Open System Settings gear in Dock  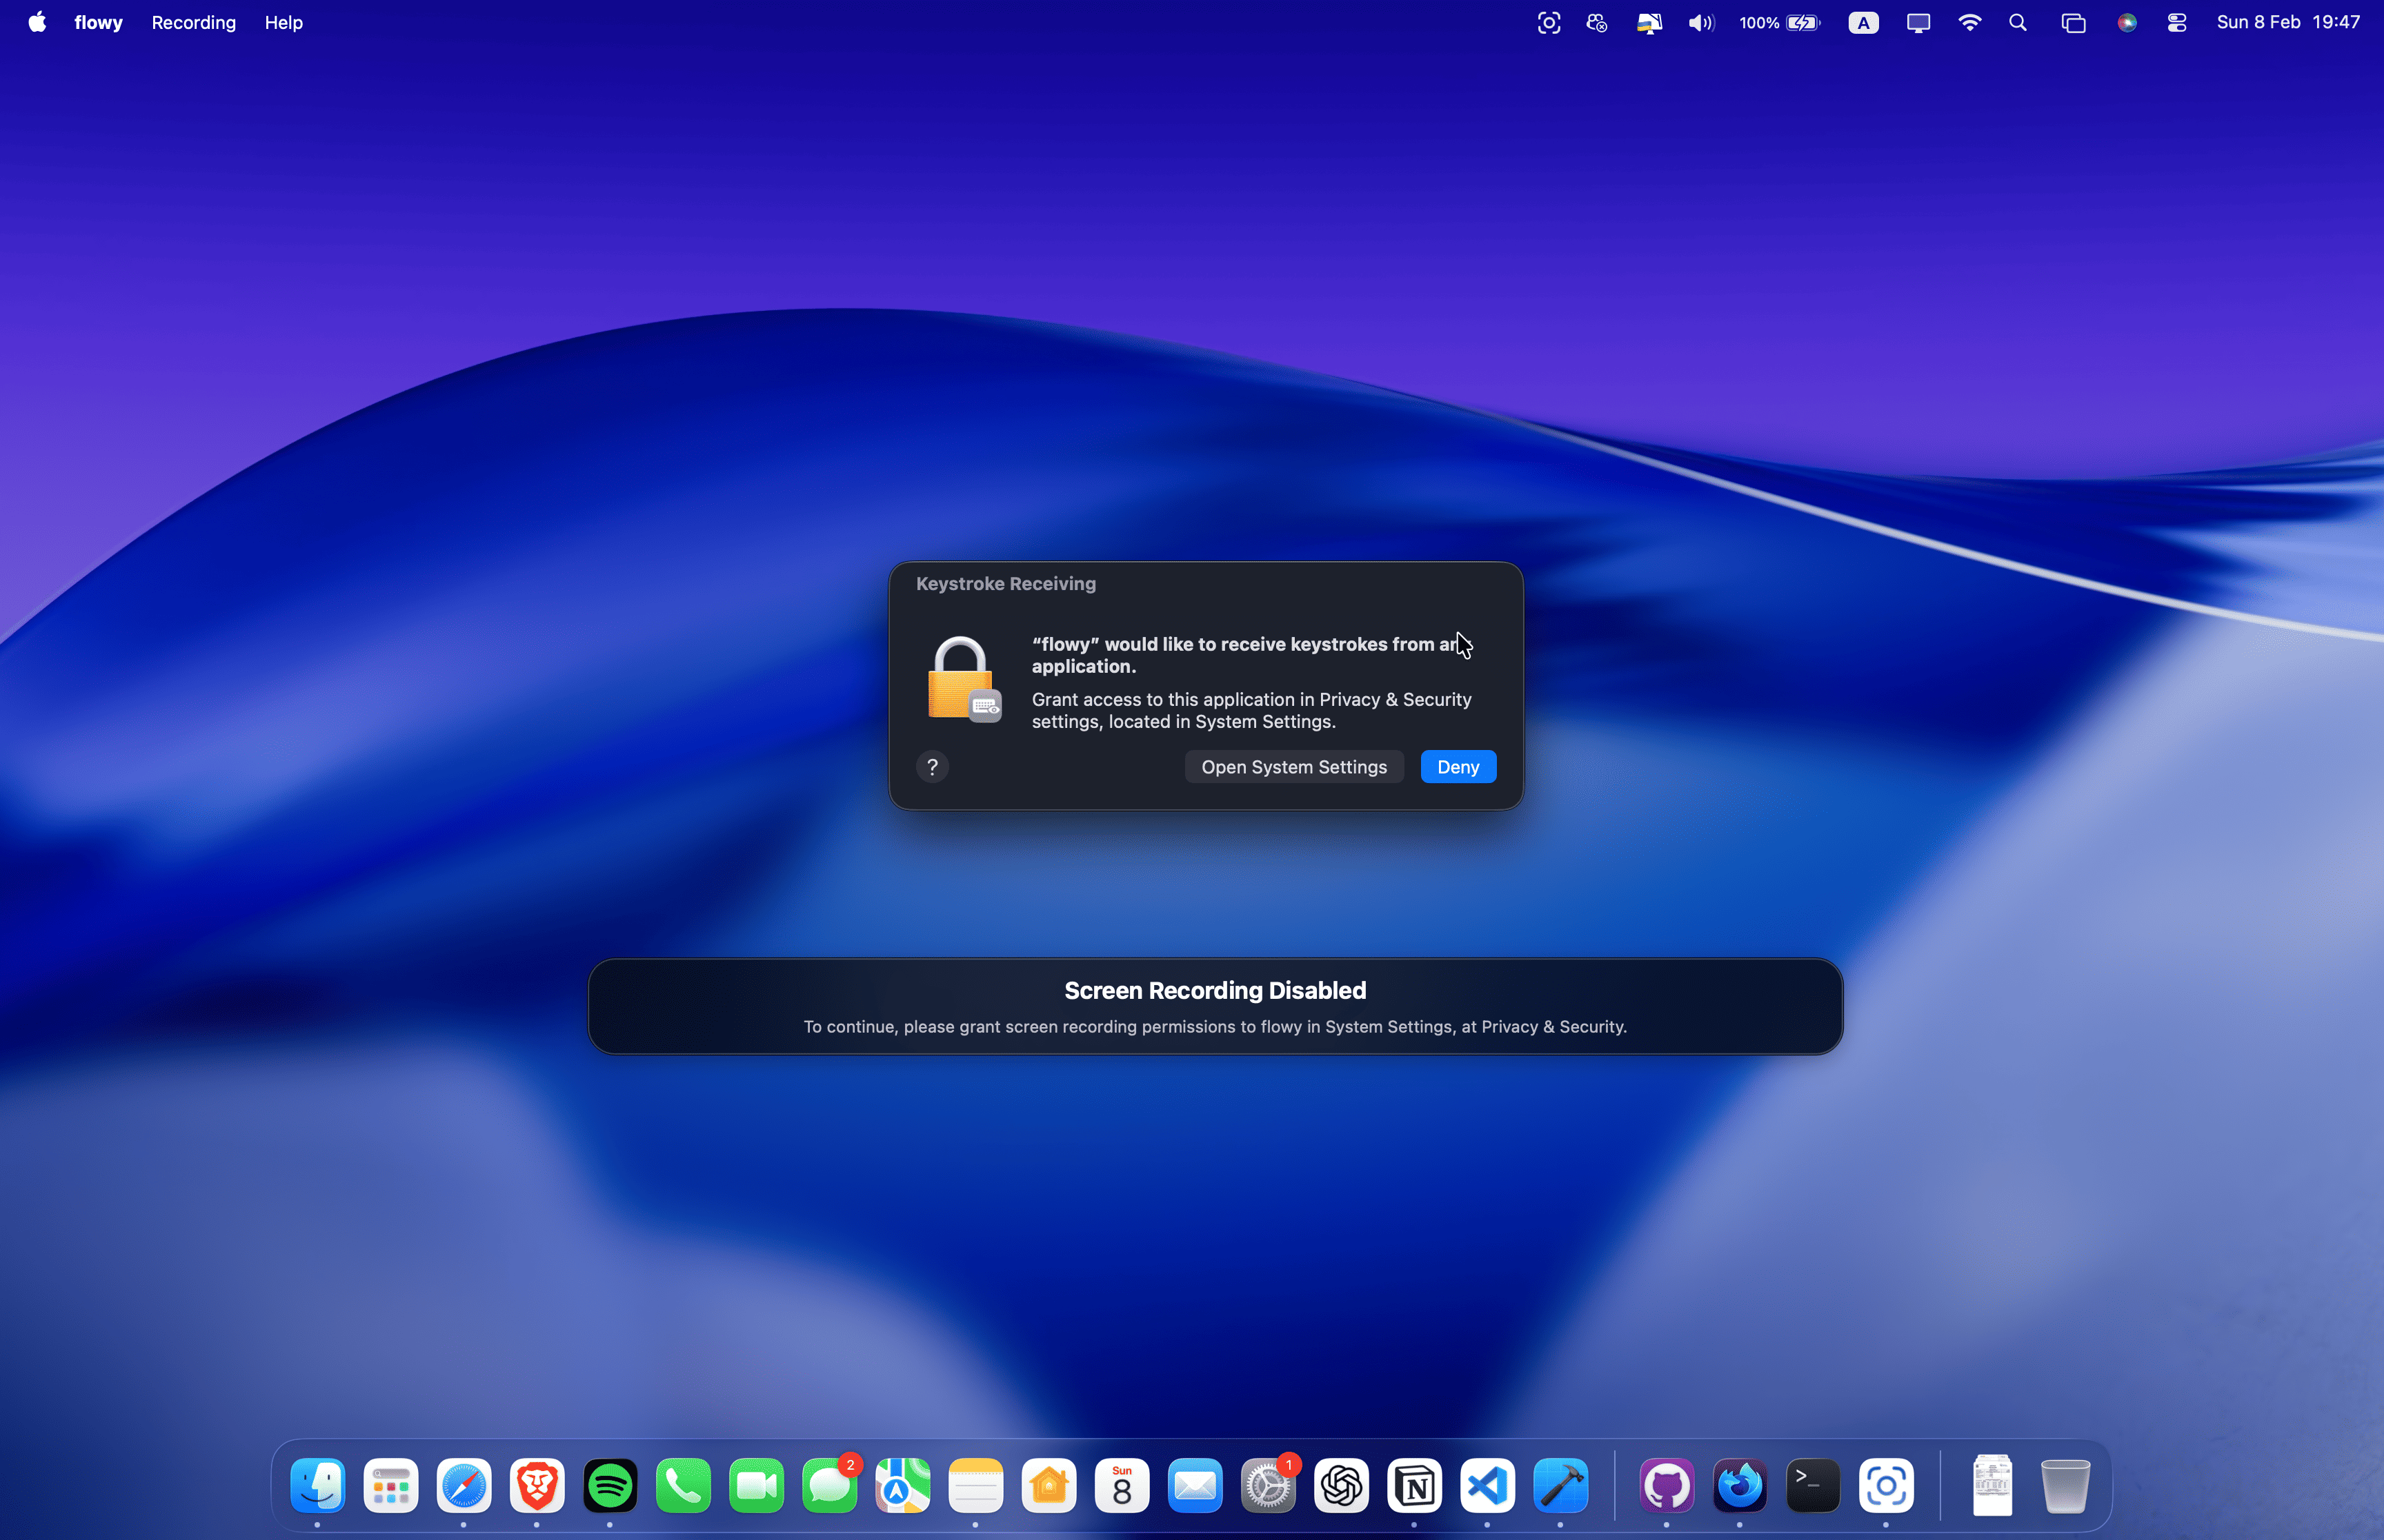pos(1269,1486)
